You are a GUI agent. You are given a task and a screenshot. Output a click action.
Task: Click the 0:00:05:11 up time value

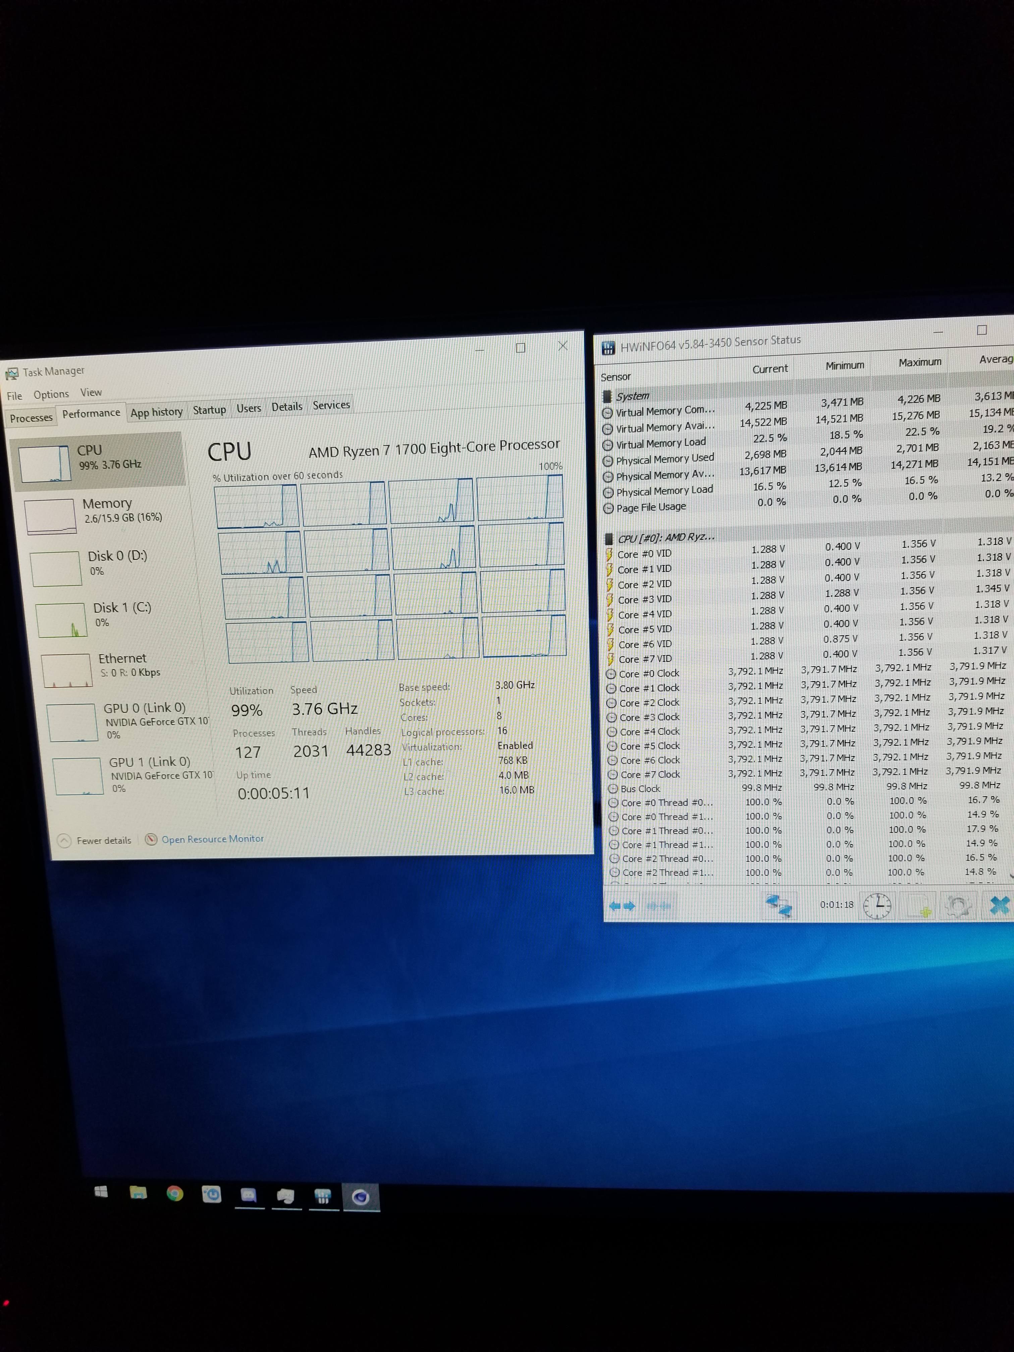coord(274,794)
